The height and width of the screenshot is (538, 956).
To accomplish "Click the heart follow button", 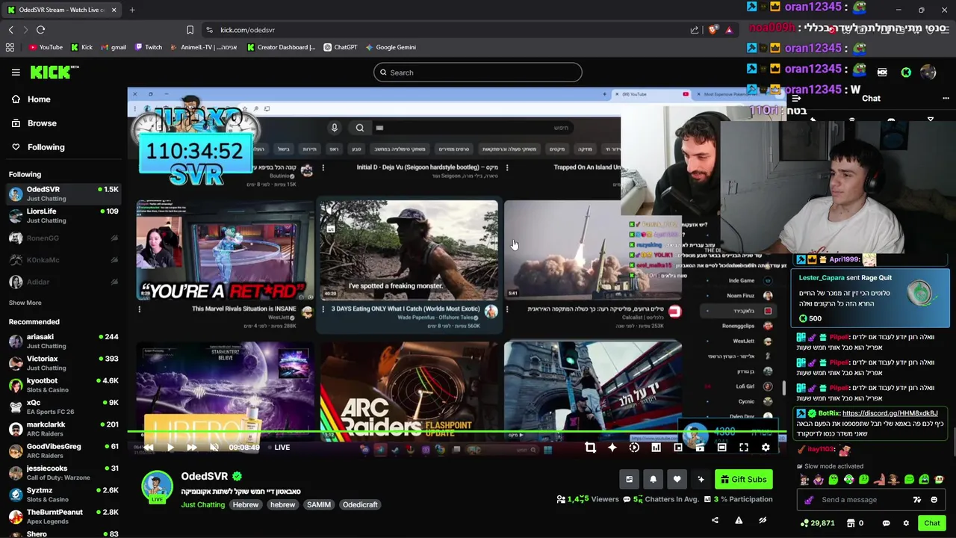I will [677, 480].
